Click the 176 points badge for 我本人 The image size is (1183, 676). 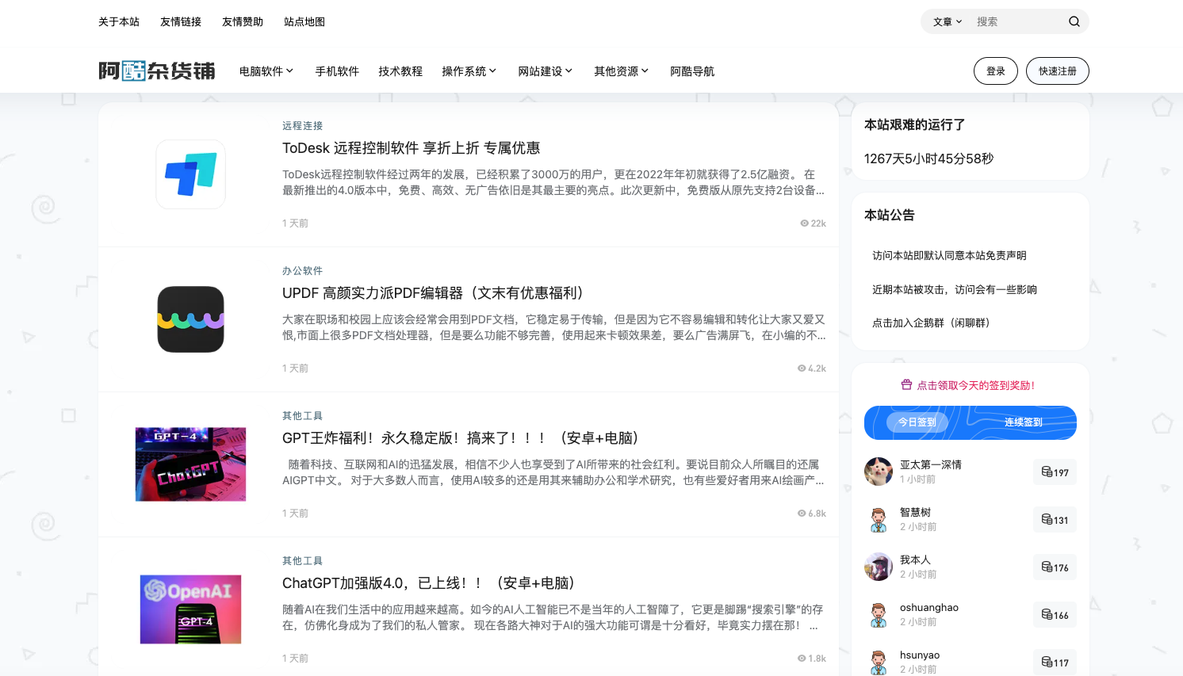pyautogui.click(x=1055, y=567)
